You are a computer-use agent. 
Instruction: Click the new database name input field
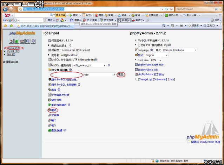pos(67,75)
